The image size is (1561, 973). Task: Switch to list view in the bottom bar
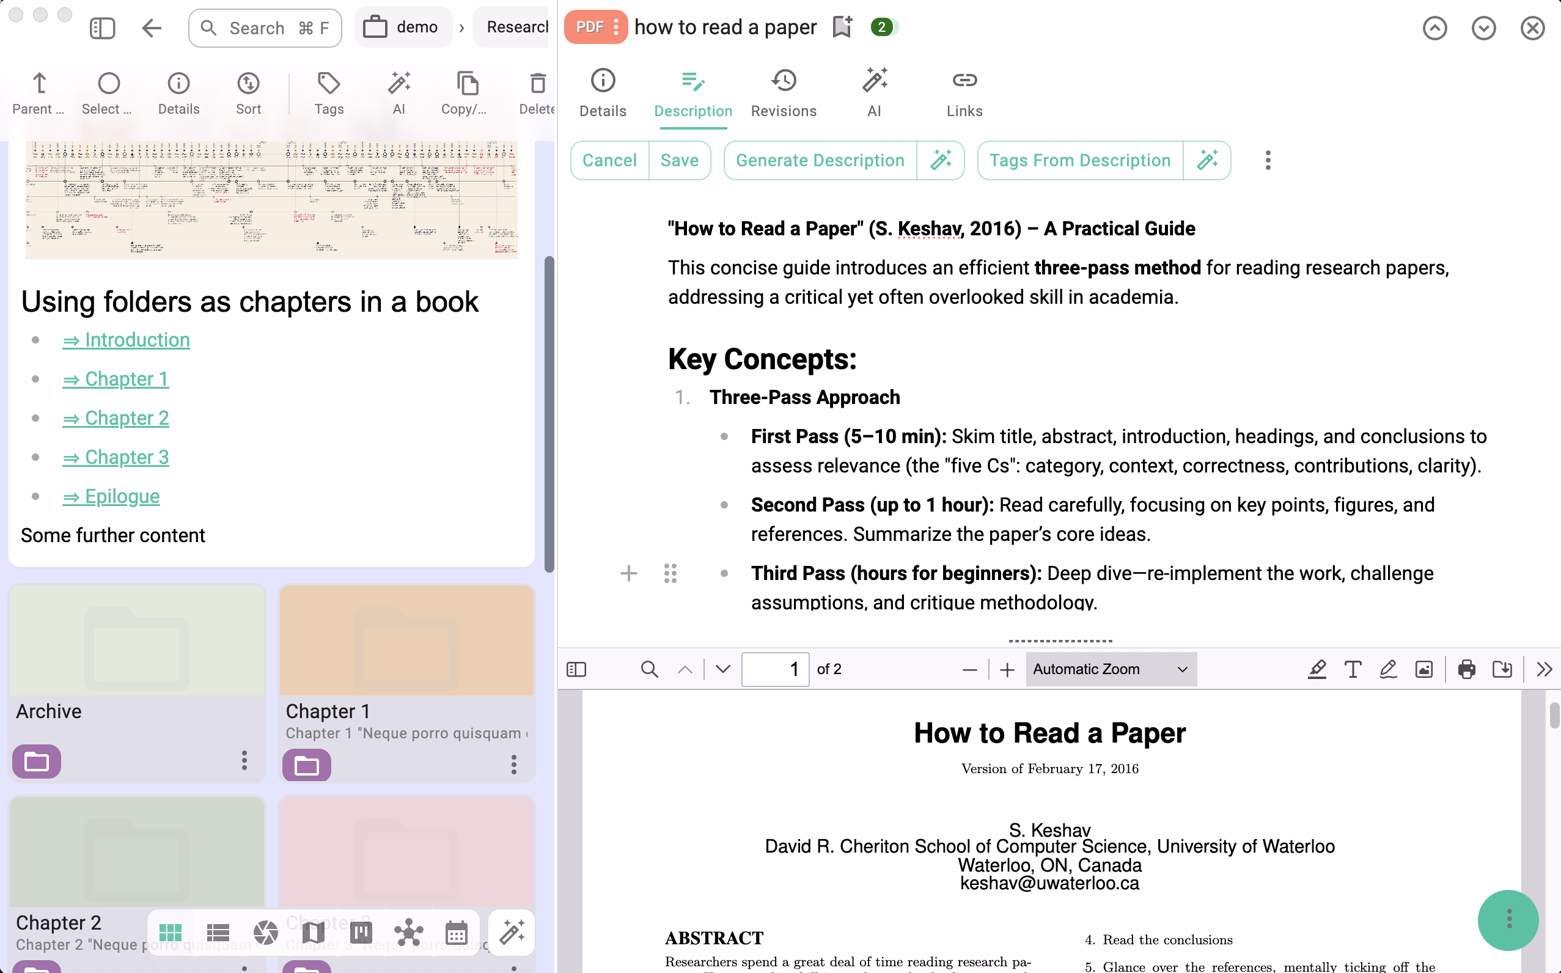pos(218,933)
